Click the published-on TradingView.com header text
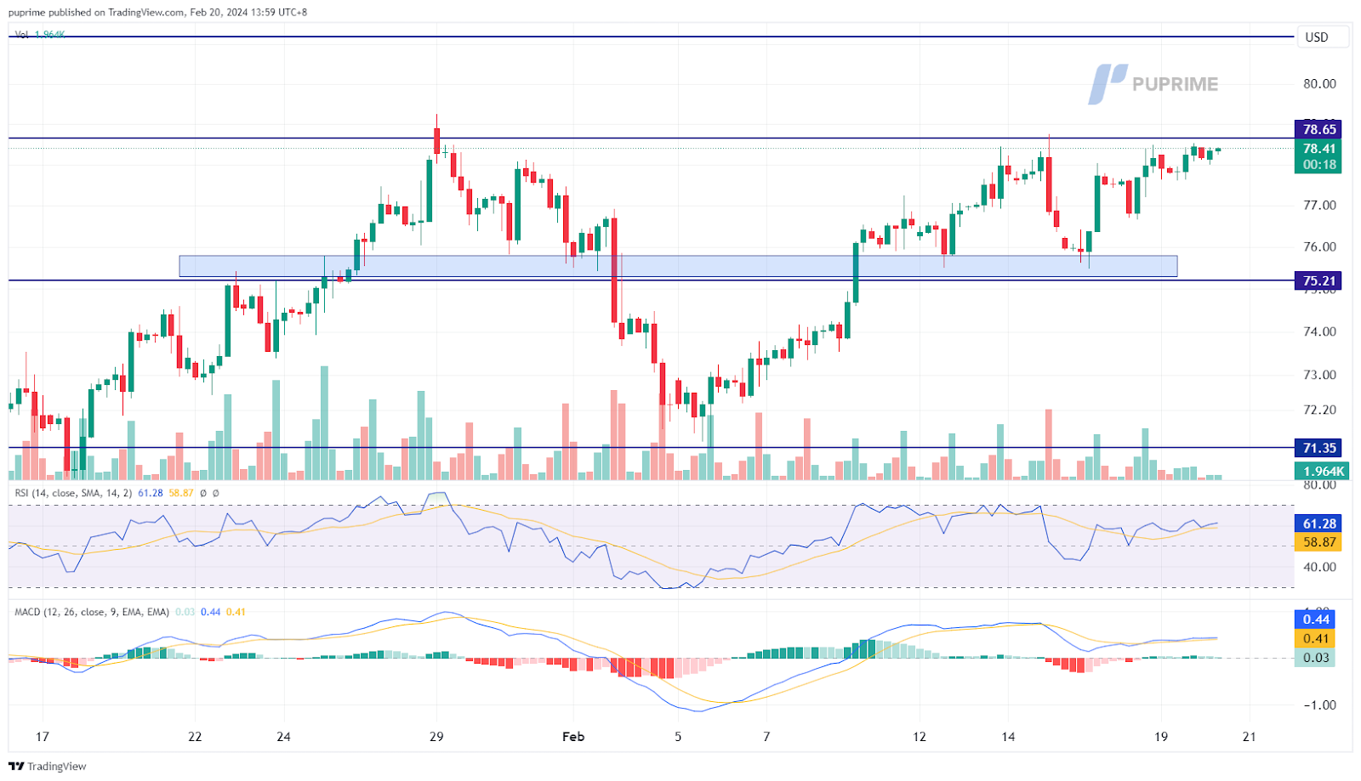Viewport: 1361px width, 781px height. pos(158,13)
